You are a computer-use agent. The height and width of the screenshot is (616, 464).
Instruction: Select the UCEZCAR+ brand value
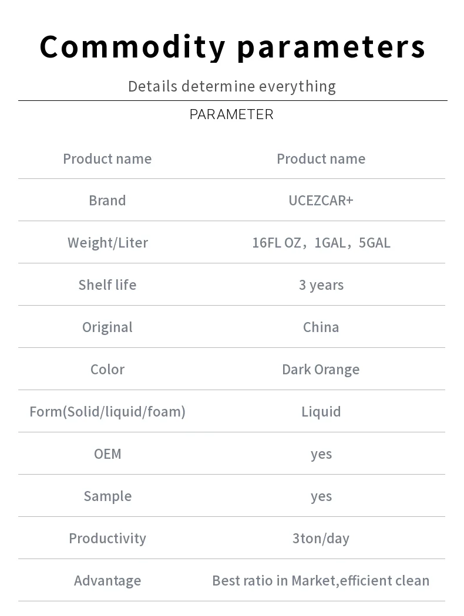point(321,201)
